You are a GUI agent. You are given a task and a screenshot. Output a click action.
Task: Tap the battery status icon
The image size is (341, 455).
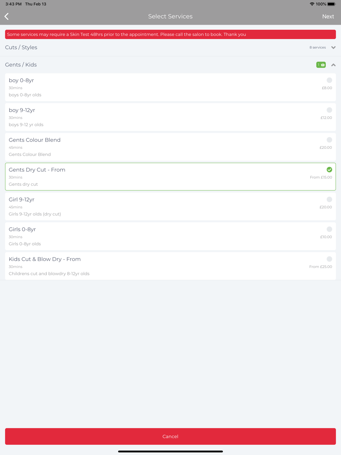[x=331, y=4]
